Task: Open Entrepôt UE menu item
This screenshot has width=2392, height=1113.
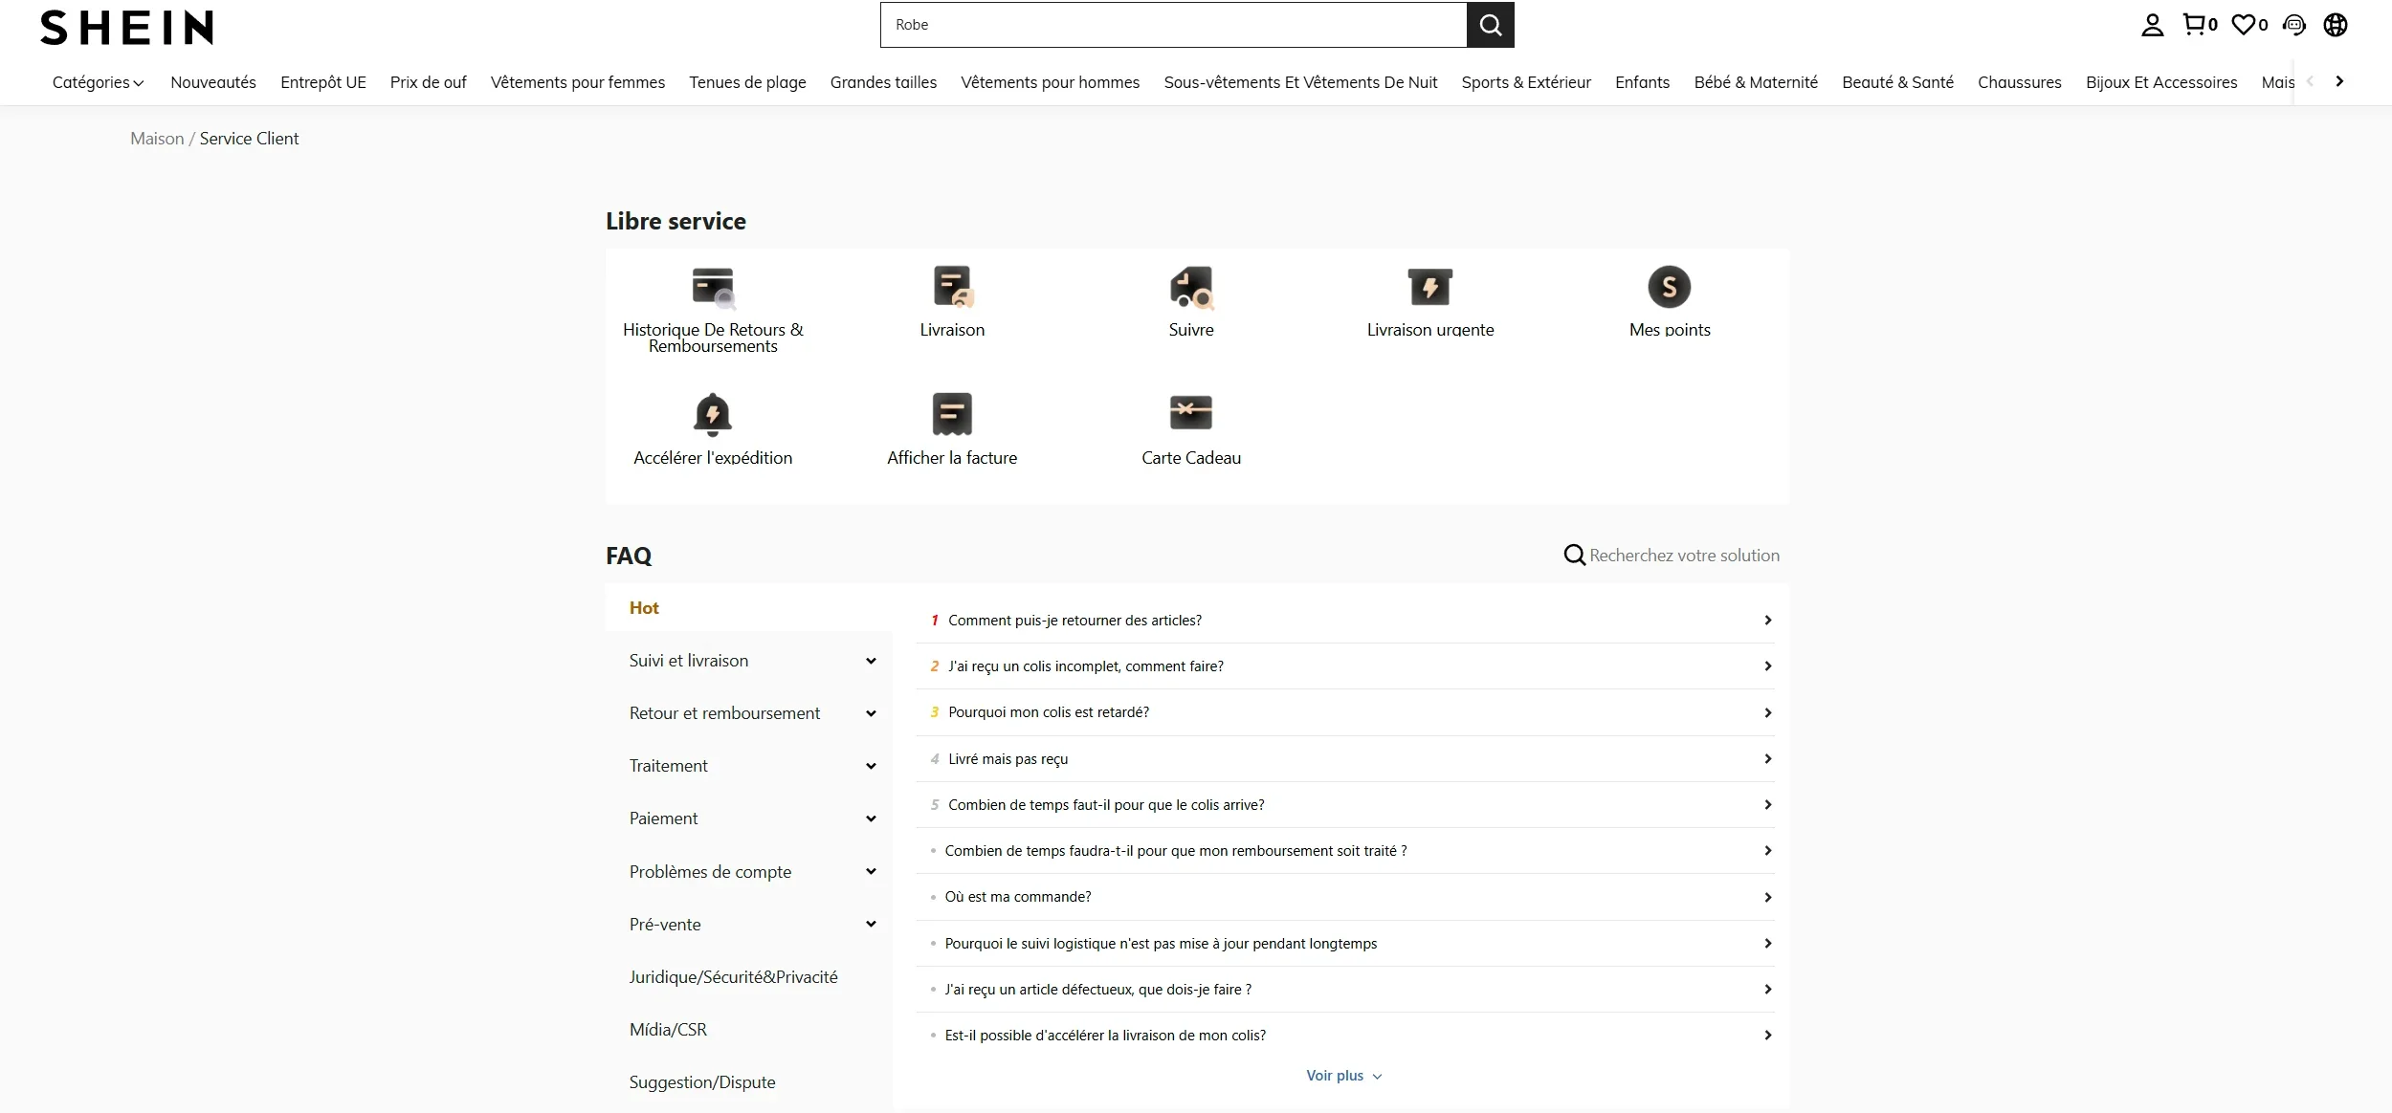Action: pyautogui.click(x=323, y=82)
